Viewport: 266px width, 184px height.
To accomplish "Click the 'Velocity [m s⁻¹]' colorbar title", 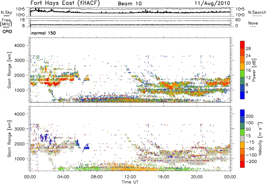I will click(260, 138).
